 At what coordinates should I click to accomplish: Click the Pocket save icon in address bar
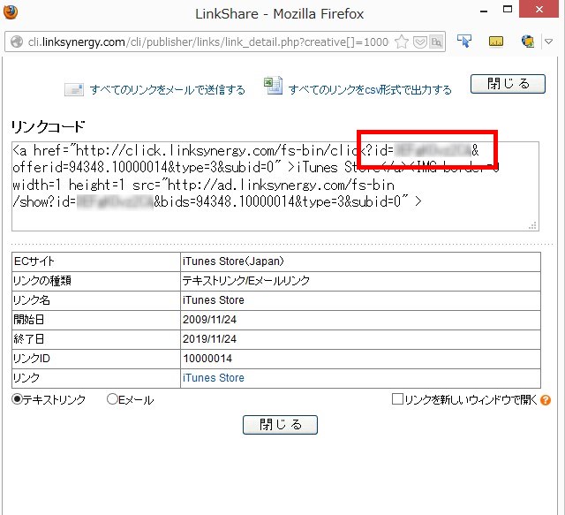click(419, 42)
